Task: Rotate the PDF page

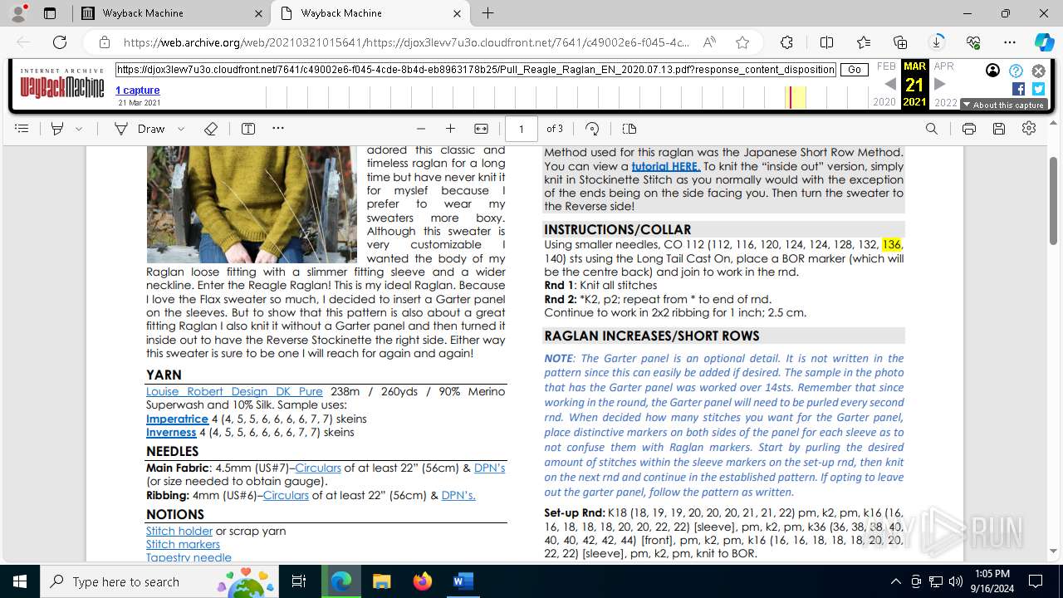Action: pos(592,129)
